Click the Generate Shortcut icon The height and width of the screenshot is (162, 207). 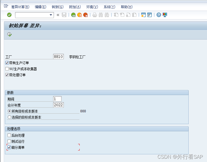tap(150, 15)
